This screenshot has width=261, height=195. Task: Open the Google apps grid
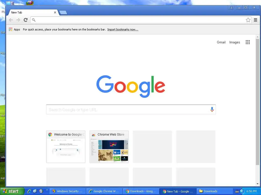pyautogui.click(x=248, y=42)
